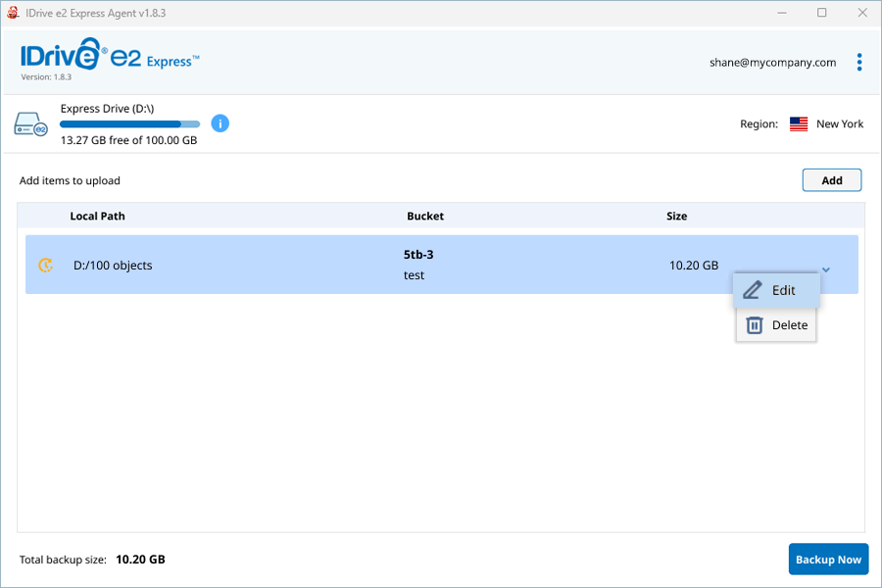The height and width of the screenshot is (588, 882).
Task: Click the US flag region icon
Action: pyautogui.click(x=799, y=124)
